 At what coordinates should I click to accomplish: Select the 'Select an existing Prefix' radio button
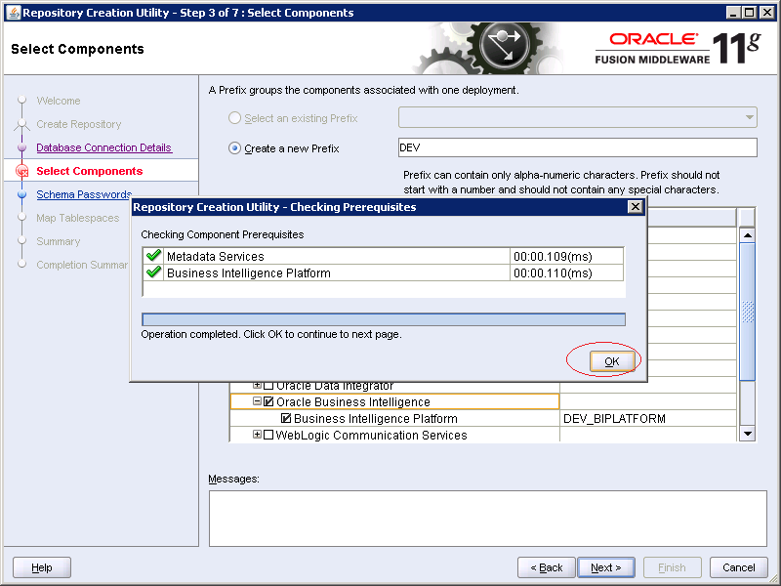point(234,118)
